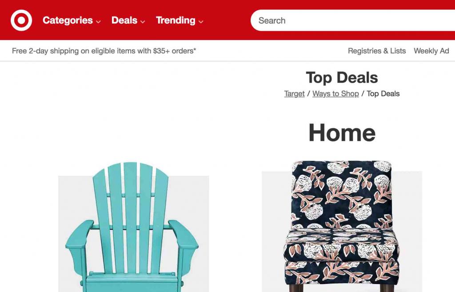Select the Deals menu label
The width and height of the screenshot is (455, 292).
pos(124,20)
